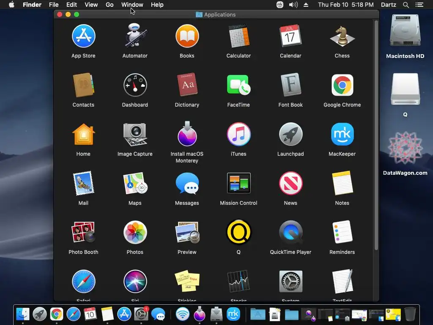This screenshot has height=325, width=433.
Task: Click the yellow Q app icon in Applications
Action: click(238, 232)
